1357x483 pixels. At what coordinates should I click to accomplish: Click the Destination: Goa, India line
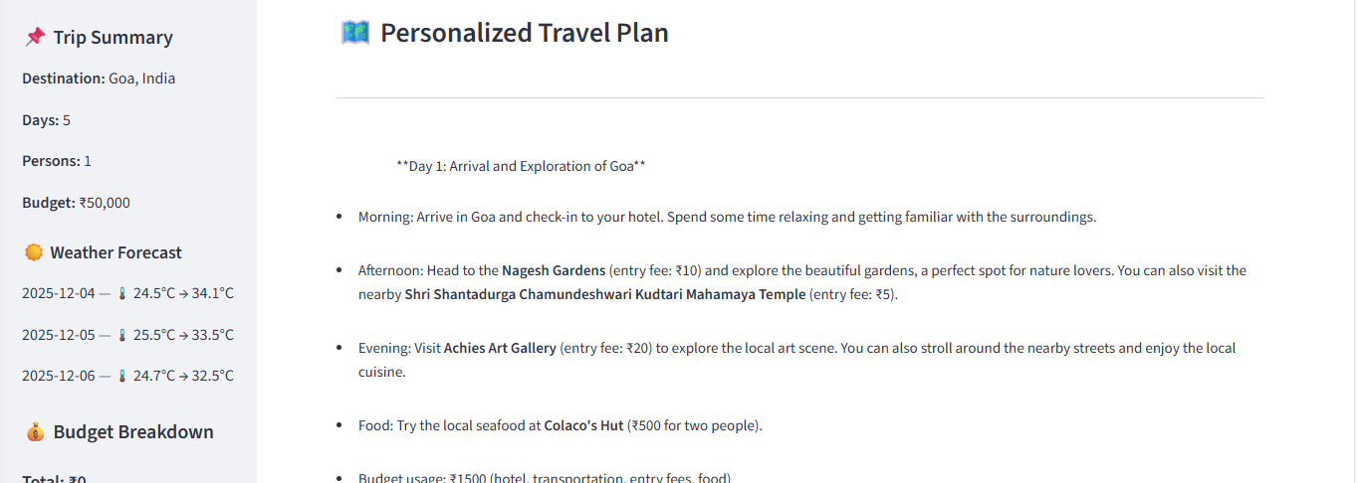click(x=99, y=79)
